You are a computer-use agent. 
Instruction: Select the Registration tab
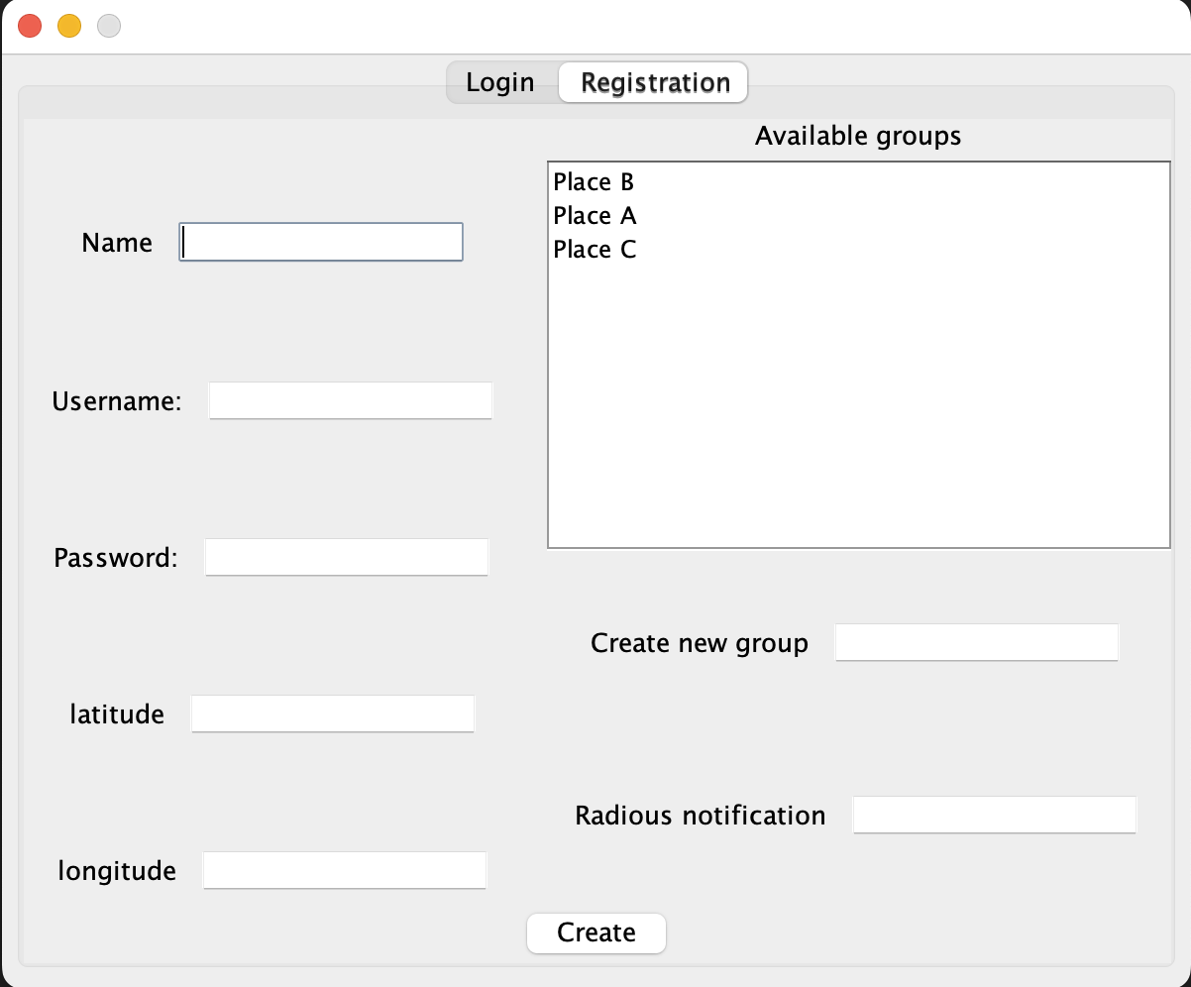(654, 82)
